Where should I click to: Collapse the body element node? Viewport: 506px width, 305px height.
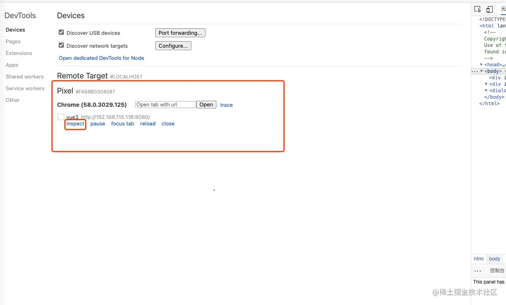pos(481,71)
